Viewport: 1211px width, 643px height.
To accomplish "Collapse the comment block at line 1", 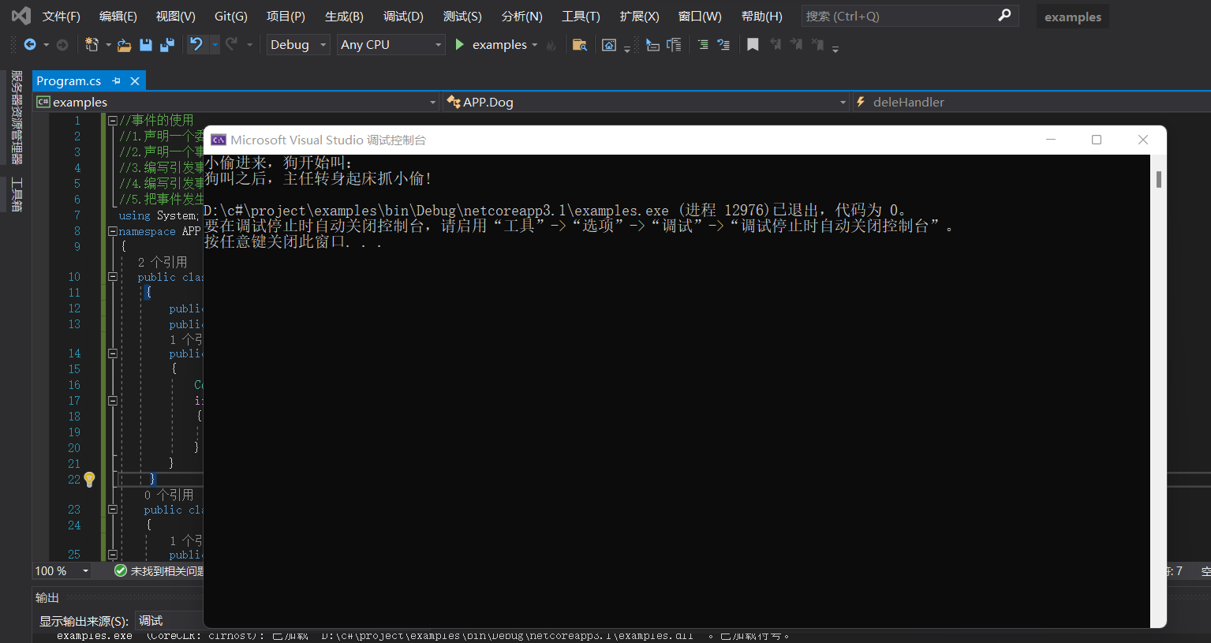I will [x=113, y=121].
